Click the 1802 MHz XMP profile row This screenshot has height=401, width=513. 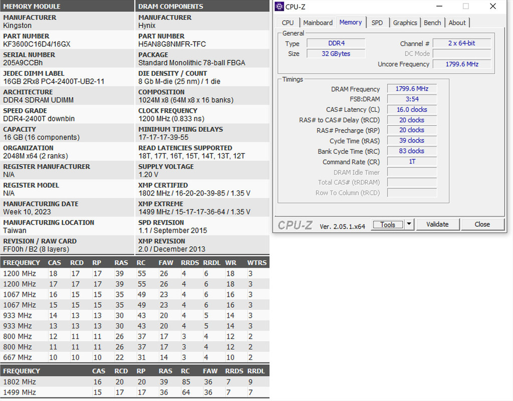[134, 382]
